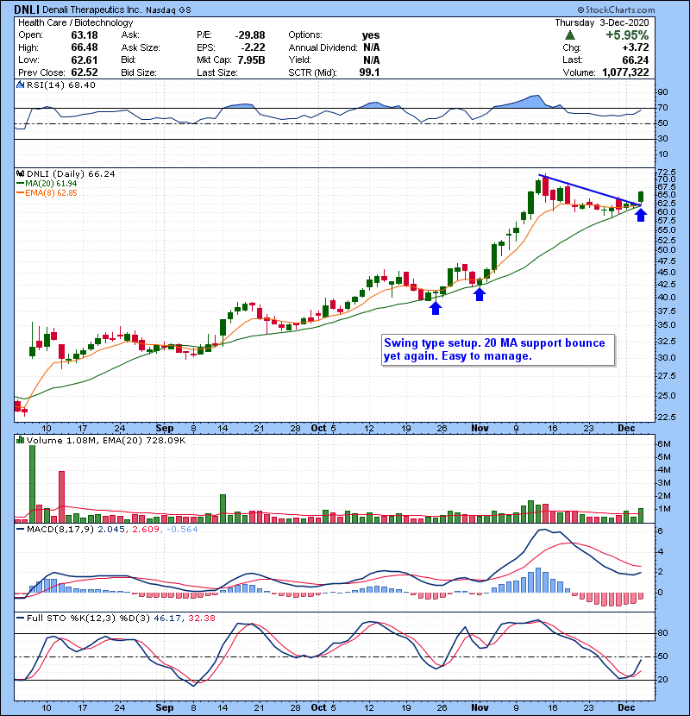This screenshot has width=690, height=716.
Task: Click the Dec label on price chart axis
Action: tap(626, 428)
